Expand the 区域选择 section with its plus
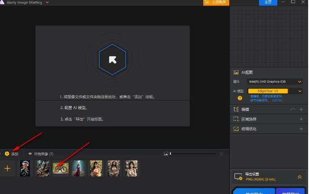The height and width of the screenshot is (194, 309). (301, 119)
